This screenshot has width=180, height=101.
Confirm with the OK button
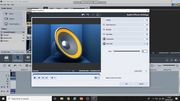(126, 84)
